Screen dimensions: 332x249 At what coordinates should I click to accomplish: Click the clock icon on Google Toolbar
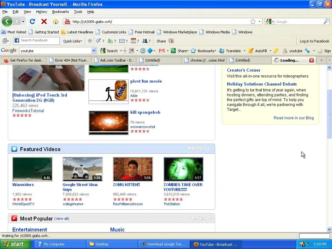(143, 51)
